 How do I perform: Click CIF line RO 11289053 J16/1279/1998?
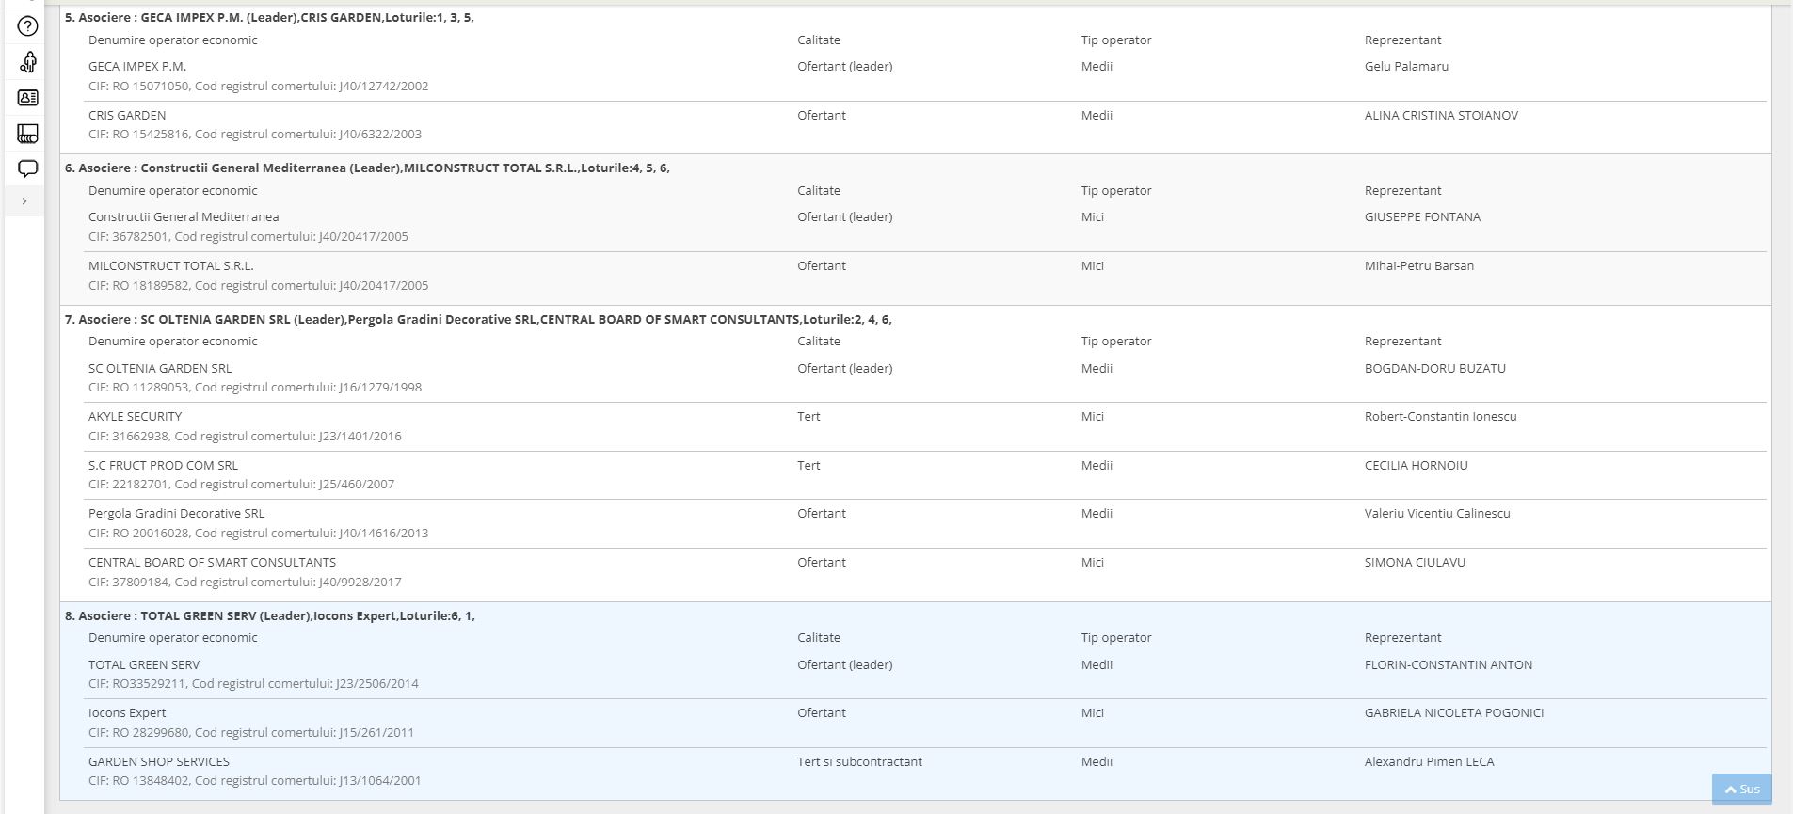tap(255, 387)
